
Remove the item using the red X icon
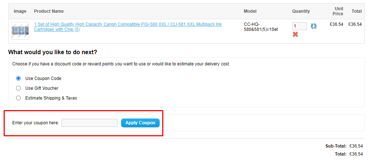pyautogui.click(x=295, y=34)
